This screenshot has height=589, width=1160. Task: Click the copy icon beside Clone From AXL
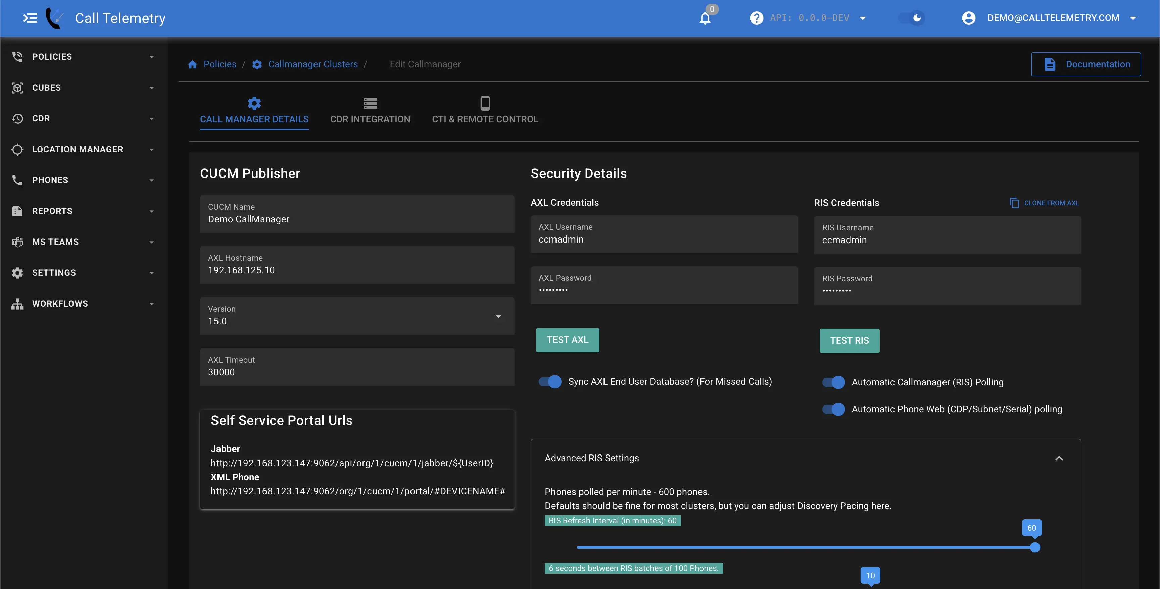tap(1014, 203)
